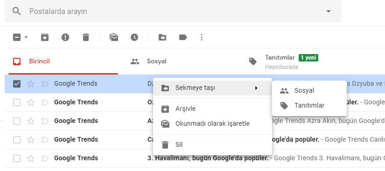The image size is (385, 171).
Task: Select 'Tanıtımlar' in the submenu
Action: (309, 106)
